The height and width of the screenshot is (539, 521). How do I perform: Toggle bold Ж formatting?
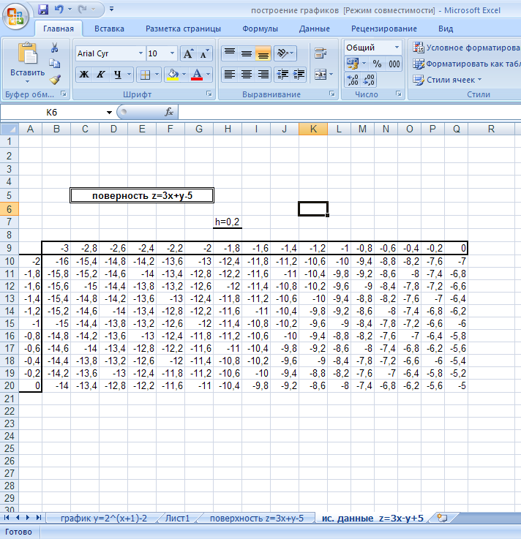84,75
